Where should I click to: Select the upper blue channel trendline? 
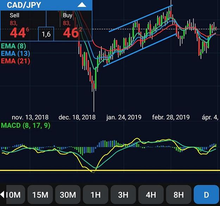point(141,19)
